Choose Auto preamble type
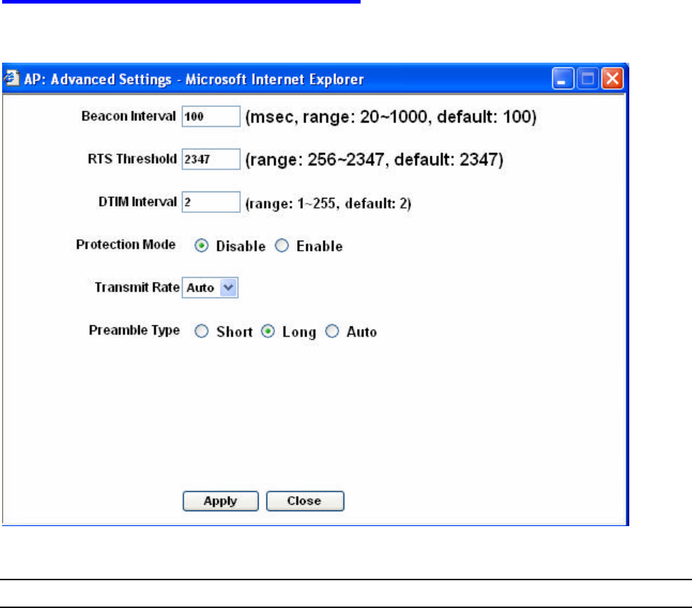The width and height of the screenshot is (692, 608). point(332,331)
